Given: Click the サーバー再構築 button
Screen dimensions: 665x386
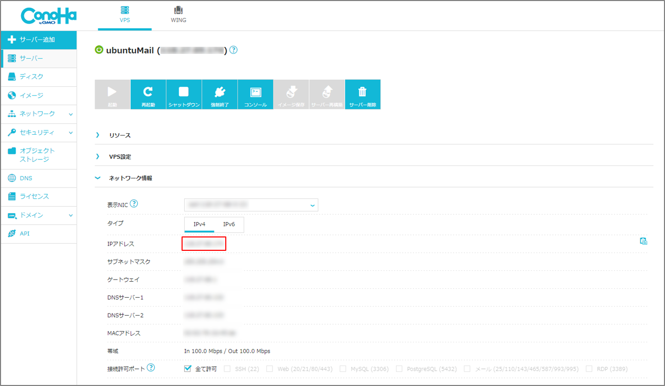Looking at the screenshot, I should 327,94.
